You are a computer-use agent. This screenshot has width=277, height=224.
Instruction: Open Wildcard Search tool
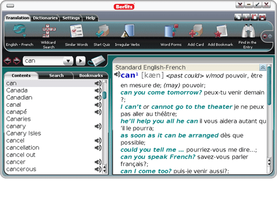[x=48, y=37]
